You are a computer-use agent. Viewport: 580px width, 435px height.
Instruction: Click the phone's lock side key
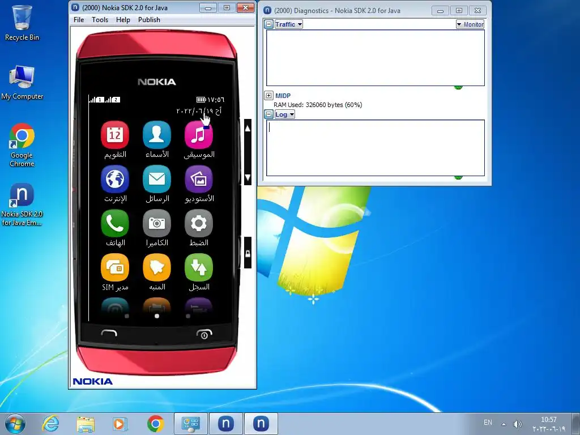point(248,253)
